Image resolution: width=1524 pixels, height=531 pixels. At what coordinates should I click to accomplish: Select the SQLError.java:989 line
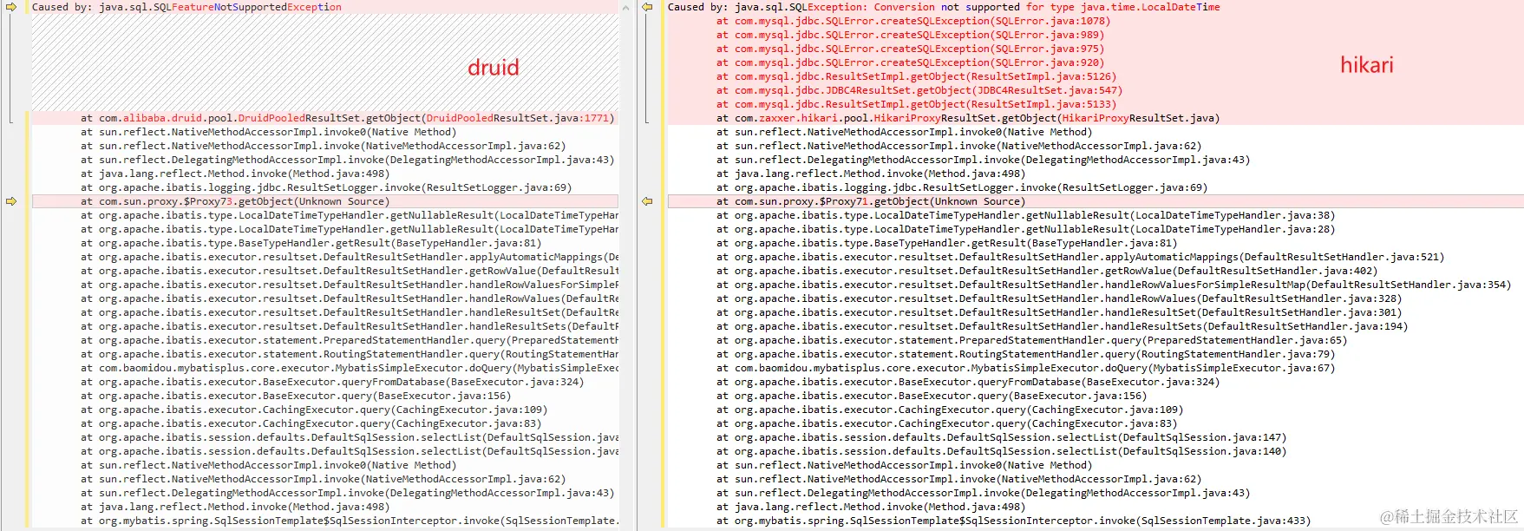coord(910,35)
